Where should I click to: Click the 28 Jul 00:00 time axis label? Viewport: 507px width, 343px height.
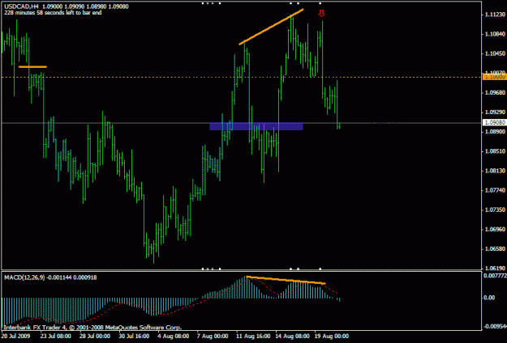pyautogui.click(x=95, y=337)
